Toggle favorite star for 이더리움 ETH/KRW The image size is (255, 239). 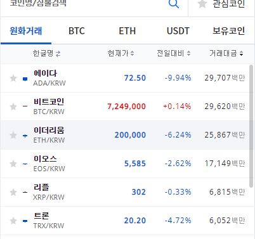click(x=13, y=135)
